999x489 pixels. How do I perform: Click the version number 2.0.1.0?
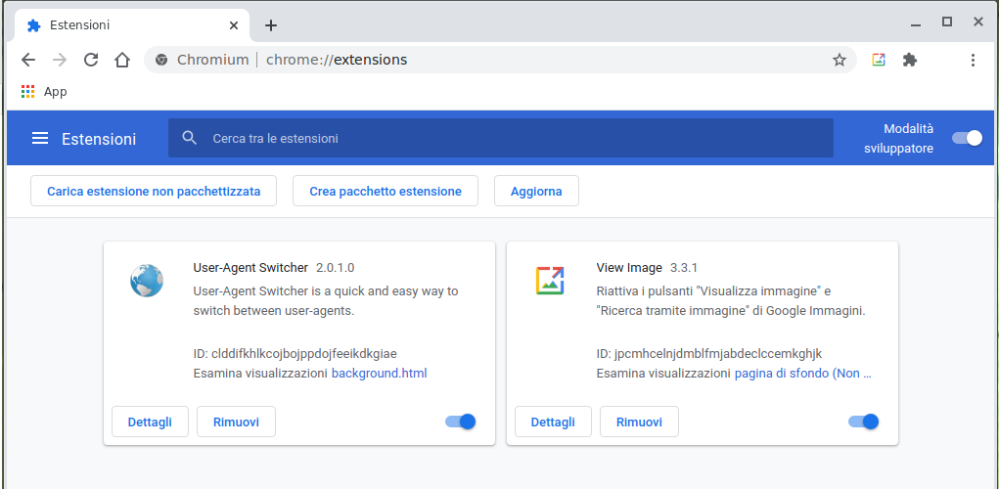(x=336, y=267)
